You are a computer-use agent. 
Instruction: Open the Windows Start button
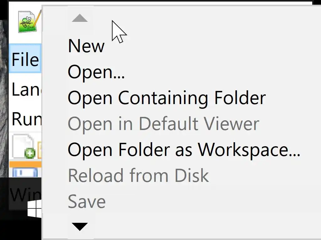pyautogui.click(x=34, y=209)
